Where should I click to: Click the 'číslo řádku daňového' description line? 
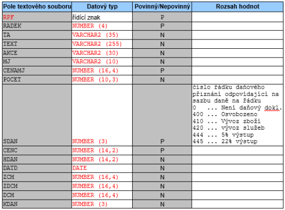pyautogui.click(x=229, y=87)
